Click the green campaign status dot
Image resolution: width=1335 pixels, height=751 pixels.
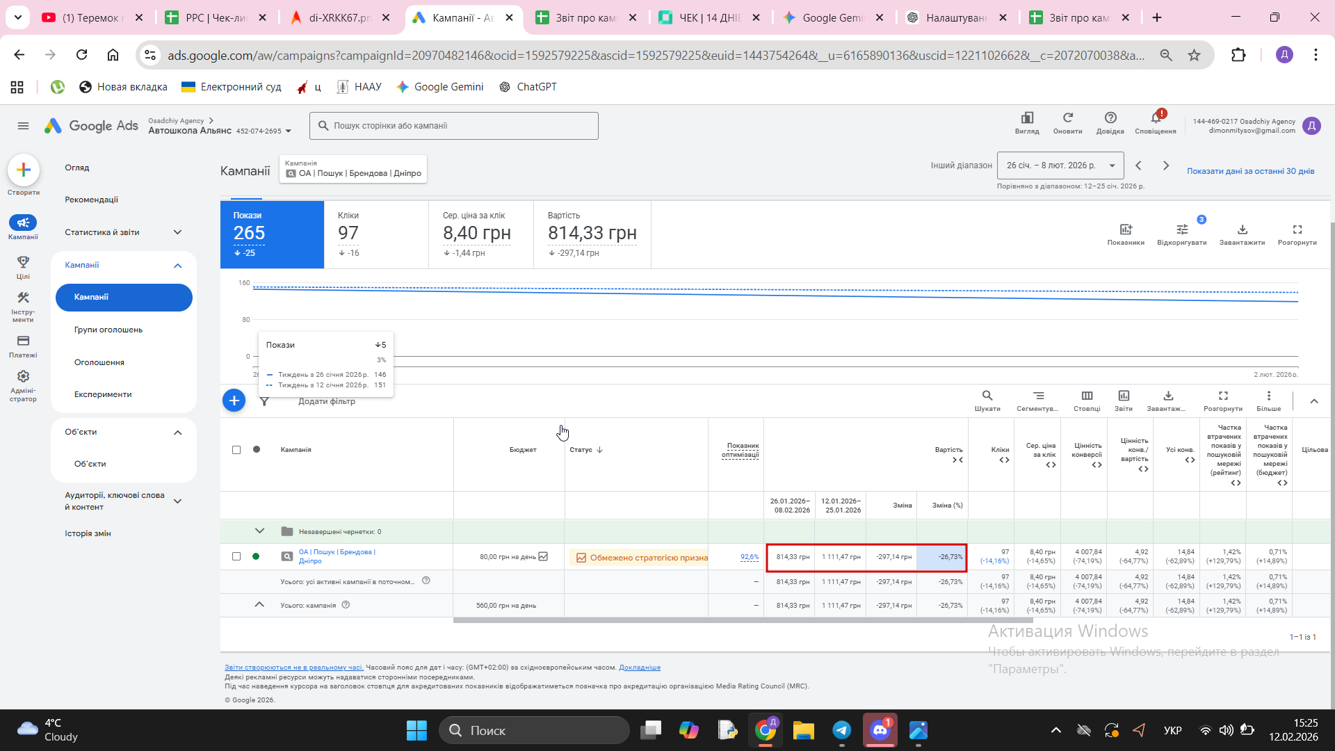point(256,556)
